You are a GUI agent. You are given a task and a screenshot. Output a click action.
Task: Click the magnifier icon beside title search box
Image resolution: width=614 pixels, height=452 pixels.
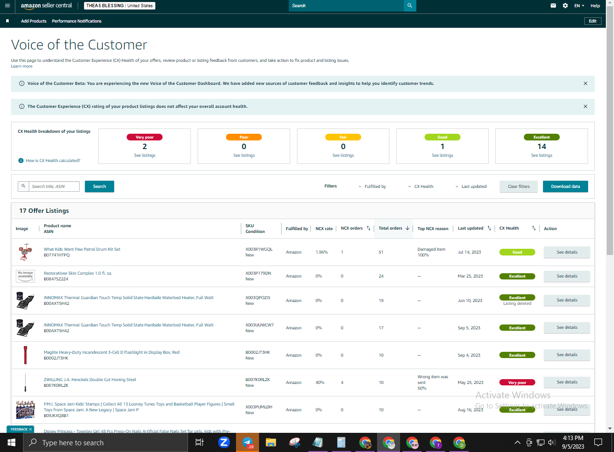pyautogui.click(x=23, y=186)
